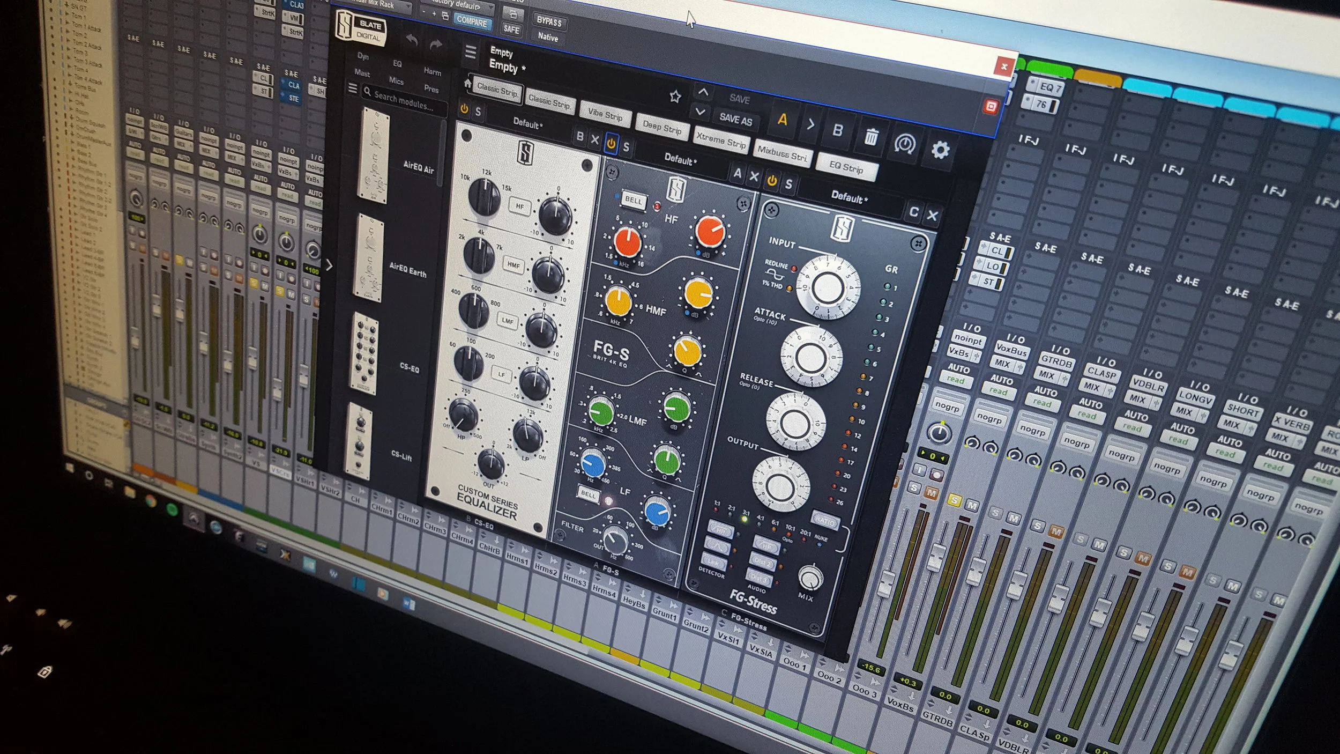Click the home icon before Classic Strip

point(467,84)
